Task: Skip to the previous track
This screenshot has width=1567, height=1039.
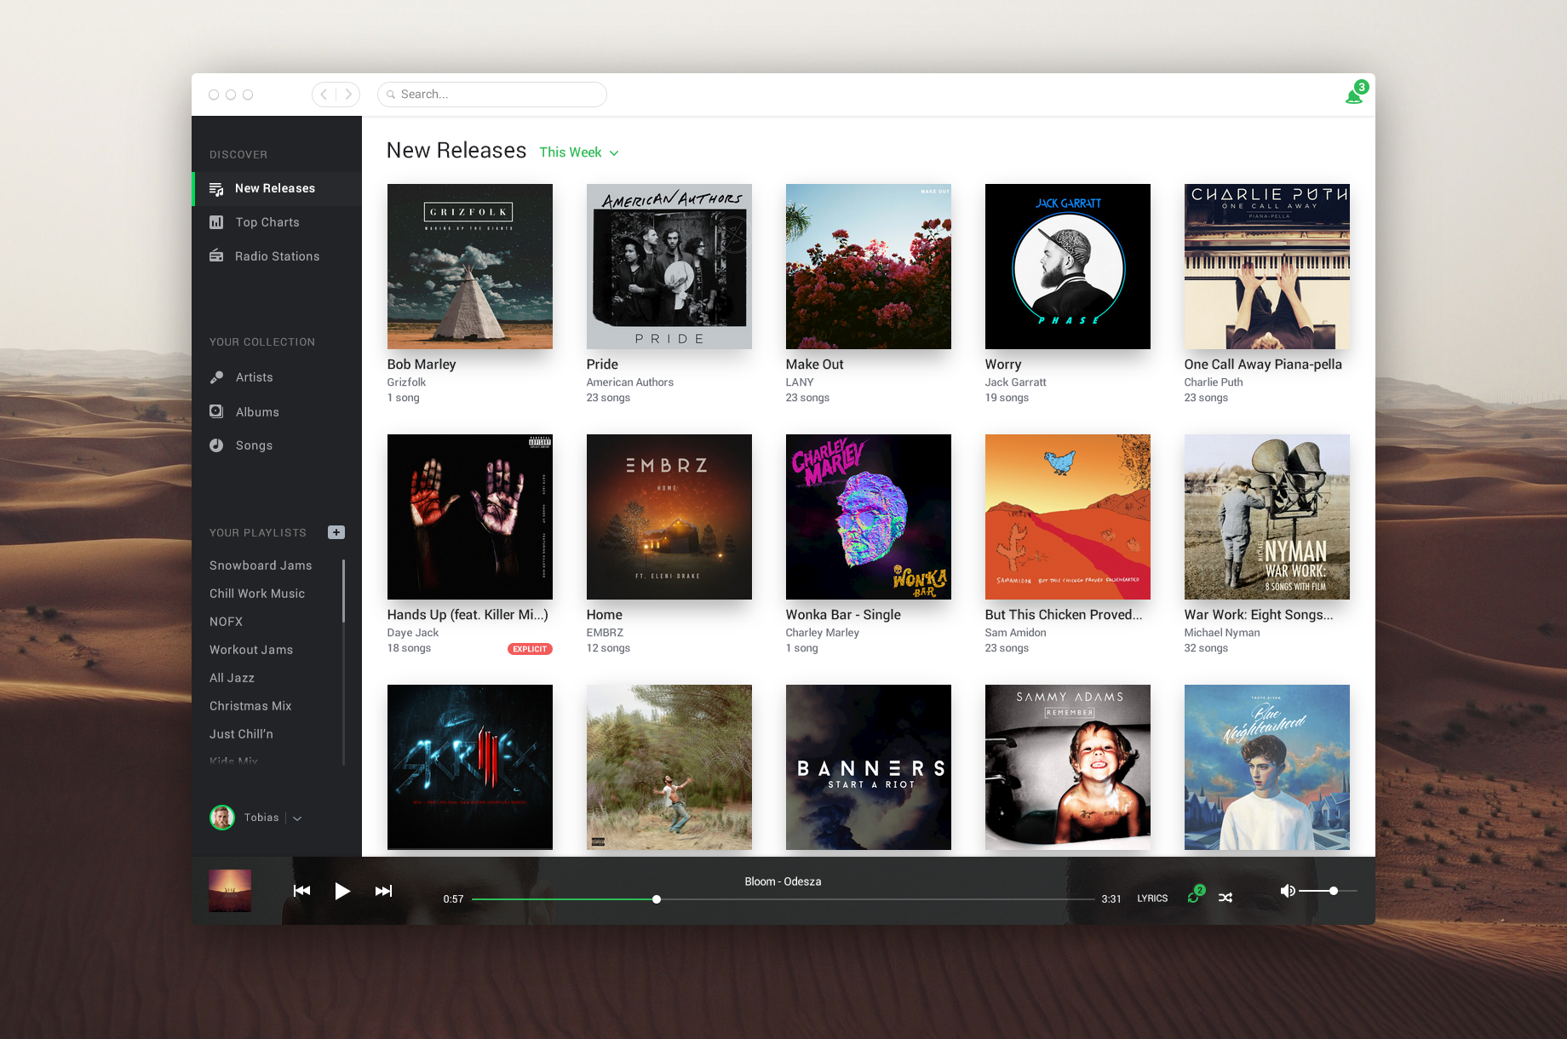Action: [301, 891]
